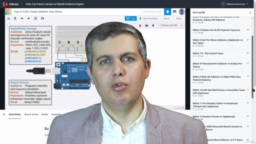
Task: Click the Start Simulation button
Action: [x=148, y=18]
